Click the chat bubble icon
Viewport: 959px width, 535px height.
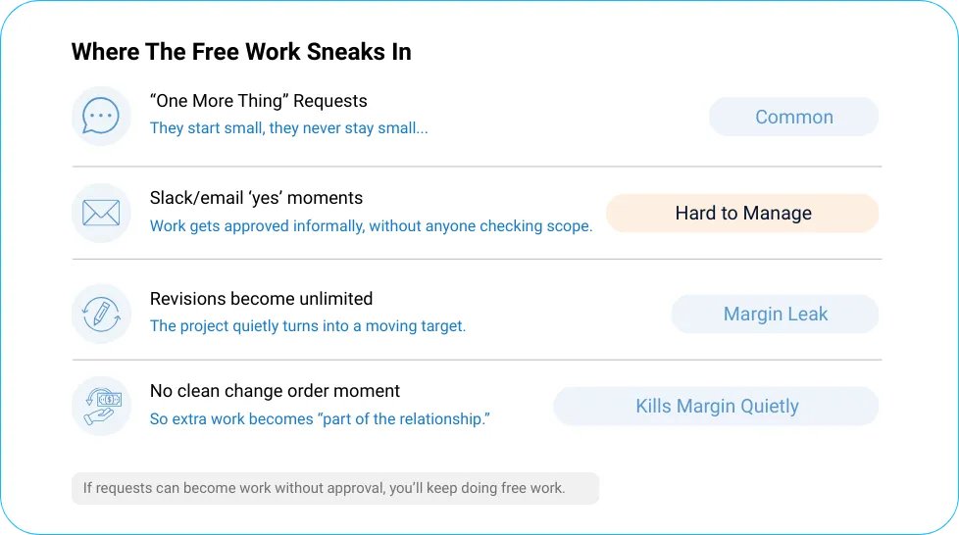click(x=102, y=117)
